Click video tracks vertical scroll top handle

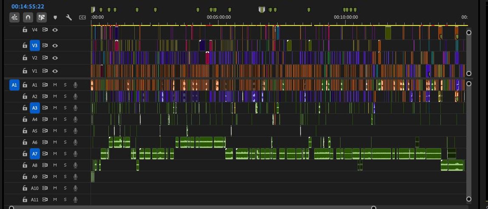click(469, 32)
